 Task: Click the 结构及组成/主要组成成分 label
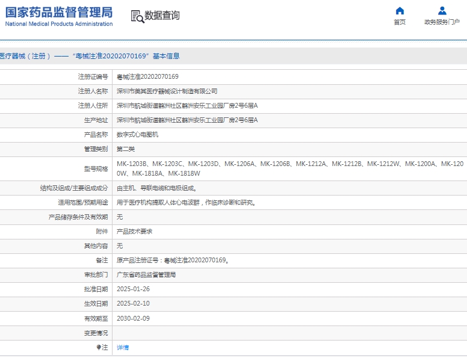coord(74,188)
